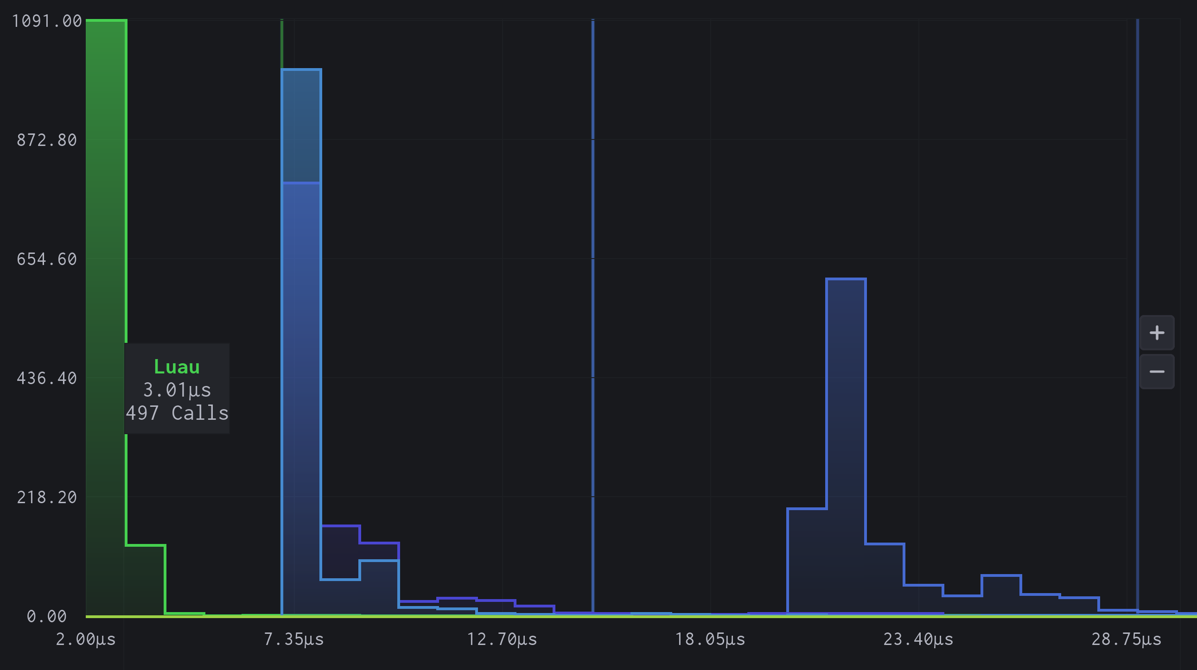Click the blue vertical marker line near 15µs
1197x670 pixels.
pyautogui.click(x=593, y=316)
